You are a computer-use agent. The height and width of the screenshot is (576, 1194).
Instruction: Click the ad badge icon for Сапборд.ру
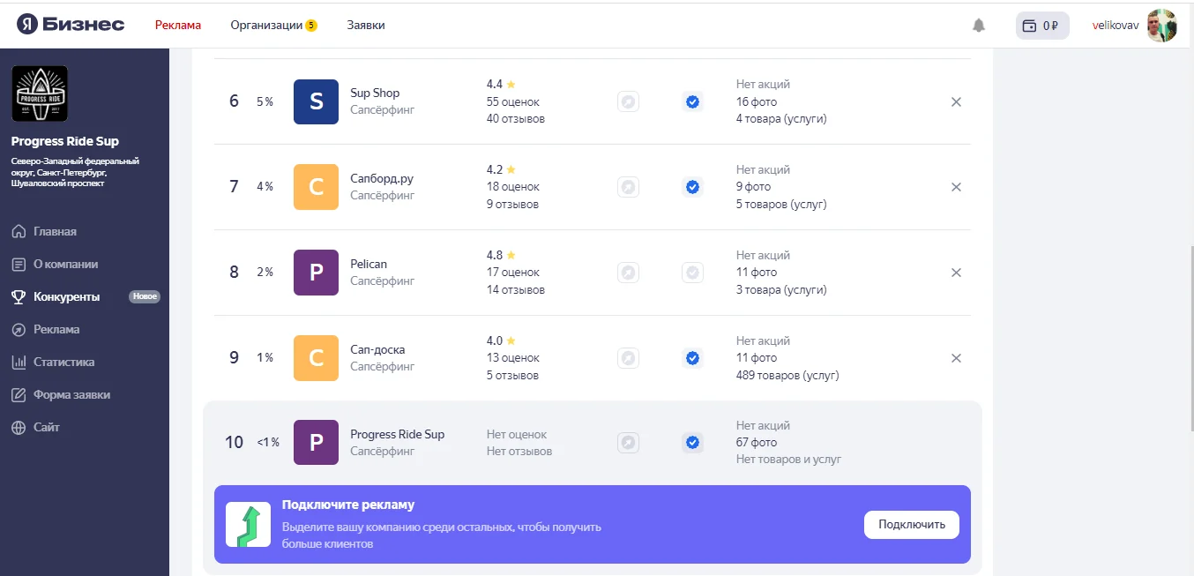[x=628, y=187]
